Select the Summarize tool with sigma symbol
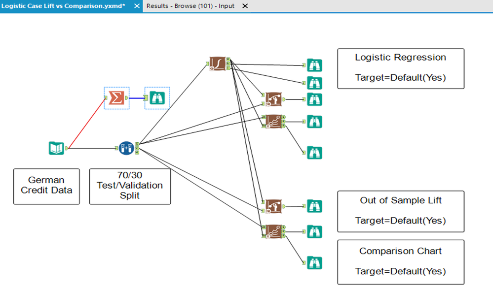The width and height of the screenshot is (493, 289). [x=116, y=98]
